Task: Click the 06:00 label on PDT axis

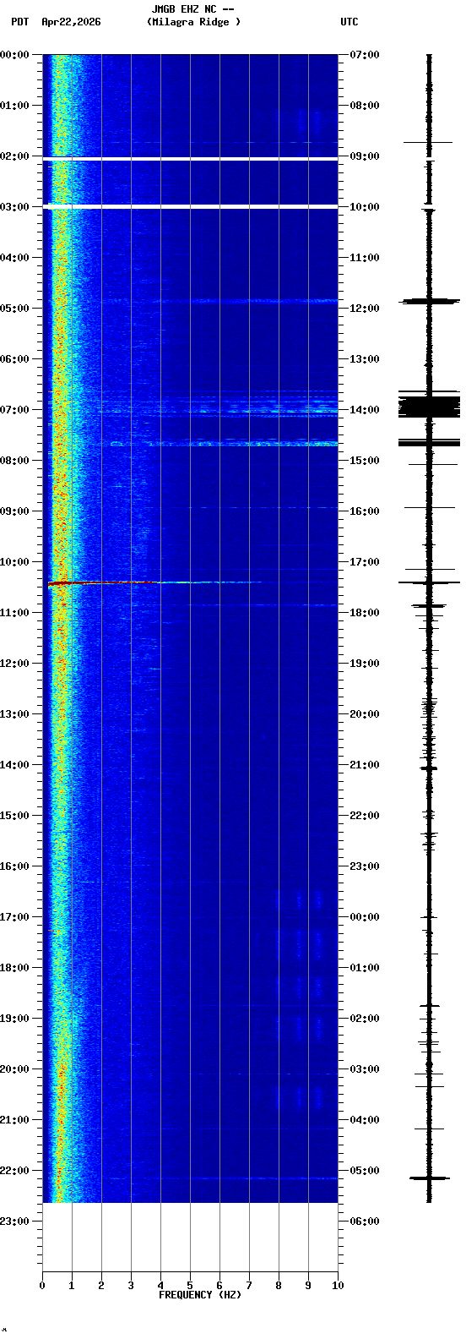Action: point(14,359)
